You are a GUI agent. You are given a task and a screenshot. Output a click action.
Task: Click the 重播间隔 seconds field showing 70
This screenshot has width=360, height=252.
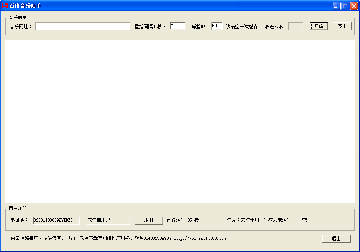[x=178, y=26]
